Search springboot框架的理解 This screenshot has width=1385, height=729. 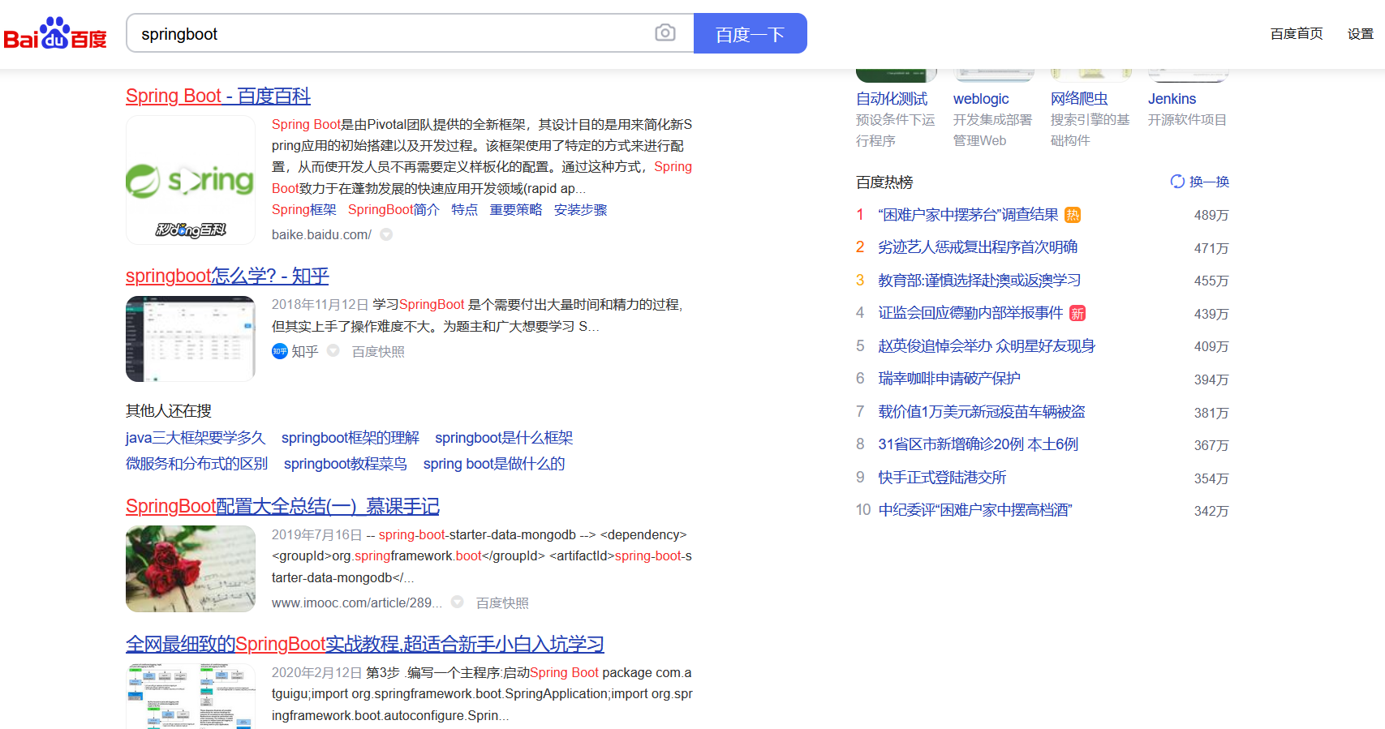[351, 438]
